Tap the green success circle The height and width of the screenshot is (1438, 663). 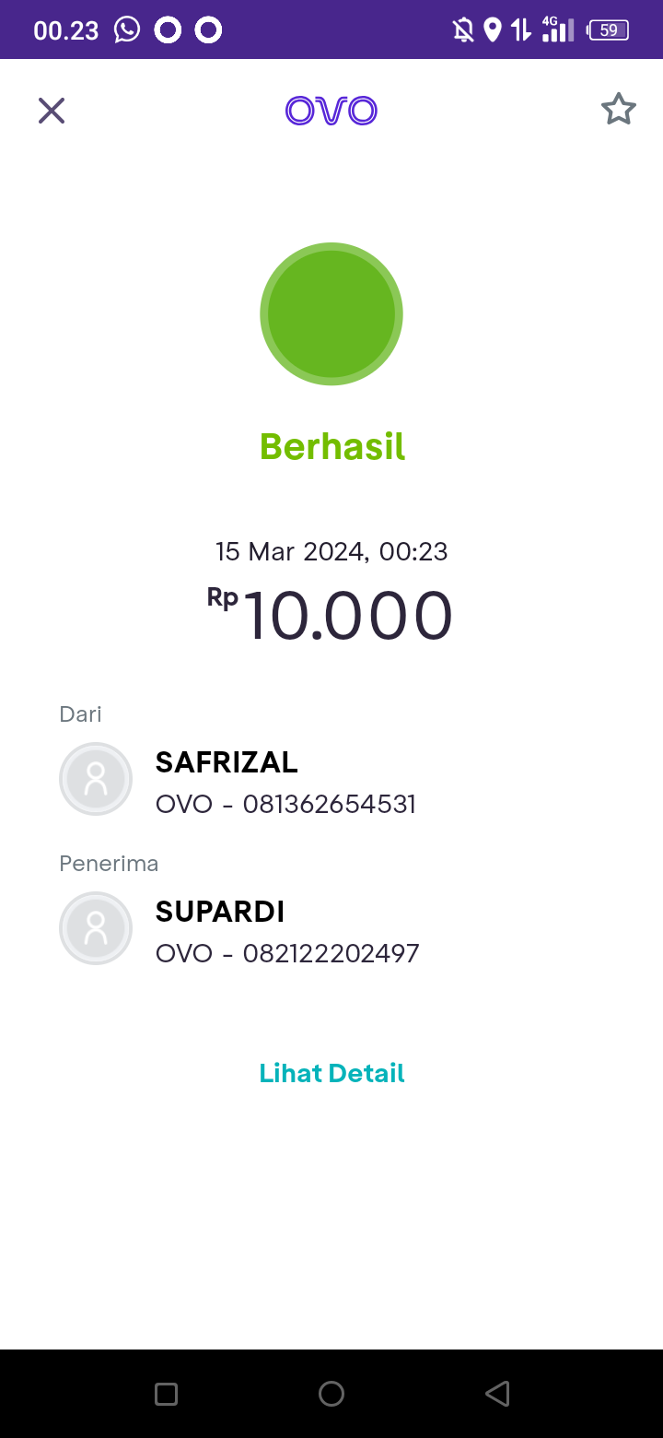(x=331, y=313)
